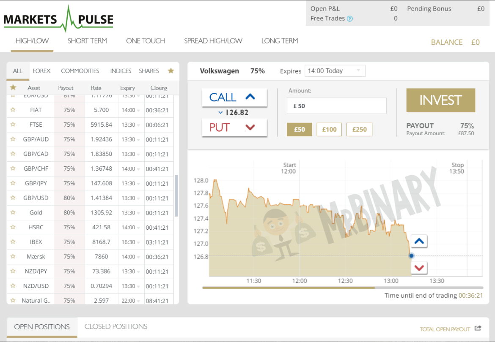The width and height of the screenshot is (495, 342).
Task: Click the TOTAL OPEN PAYOUT link
Action: [x=445, y=329]
